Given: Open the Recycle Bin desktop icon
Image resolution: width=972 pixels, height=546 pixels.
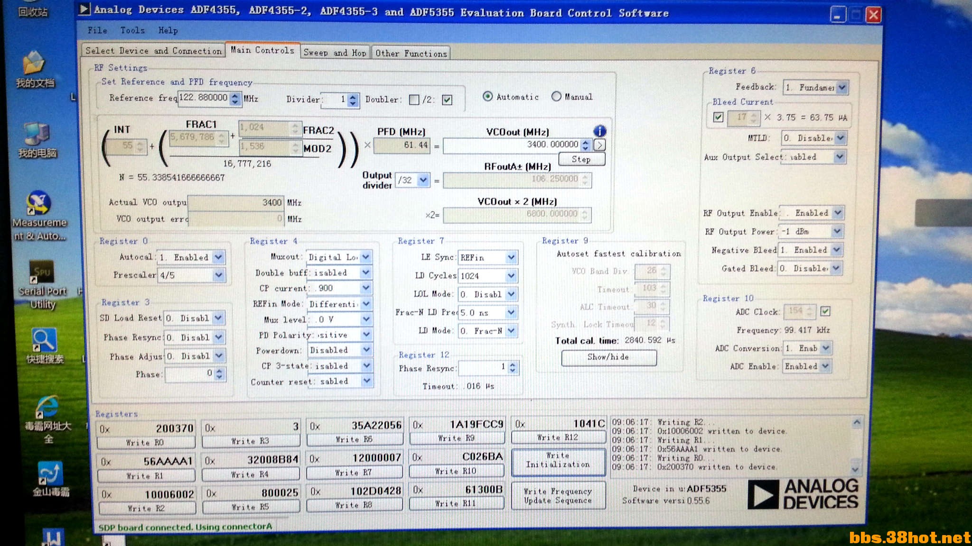Looking at the screenshot, I should click(x=32, y=9).
